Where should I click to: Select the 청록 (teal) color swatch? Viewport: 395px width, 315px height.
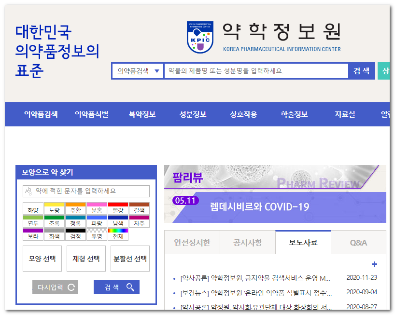click(76, 221)
